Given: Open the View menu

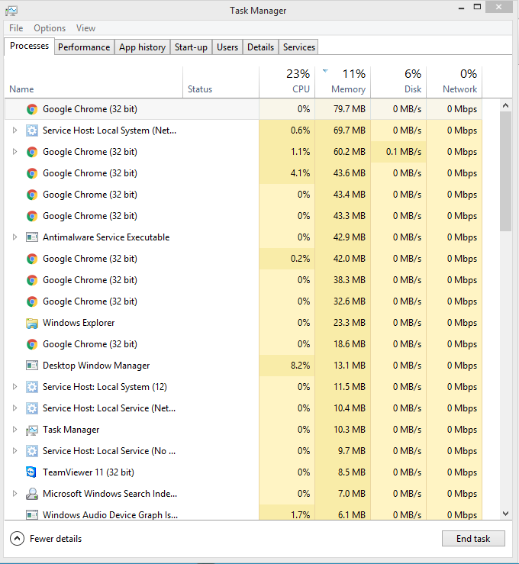Looking at the screenshot, I should point(85,28).
